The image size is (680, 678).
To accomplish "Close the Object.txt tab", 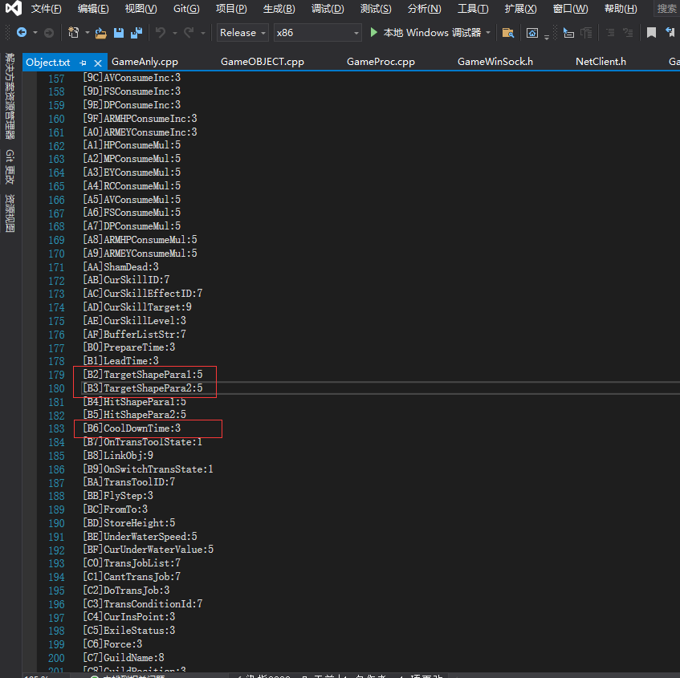I will pos(98,63).
